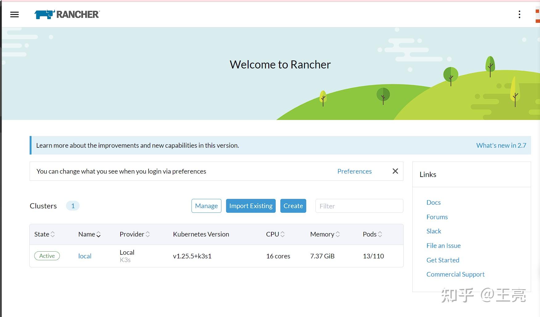The image size is (540, 317).
Task: Click the 16 cores CPU value
Action: click(x=278, y=256)
